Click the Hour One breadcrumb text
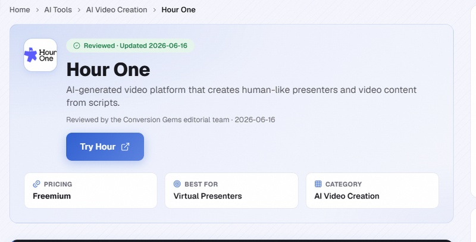The image size is (476, 242). (x=178, y=10)
